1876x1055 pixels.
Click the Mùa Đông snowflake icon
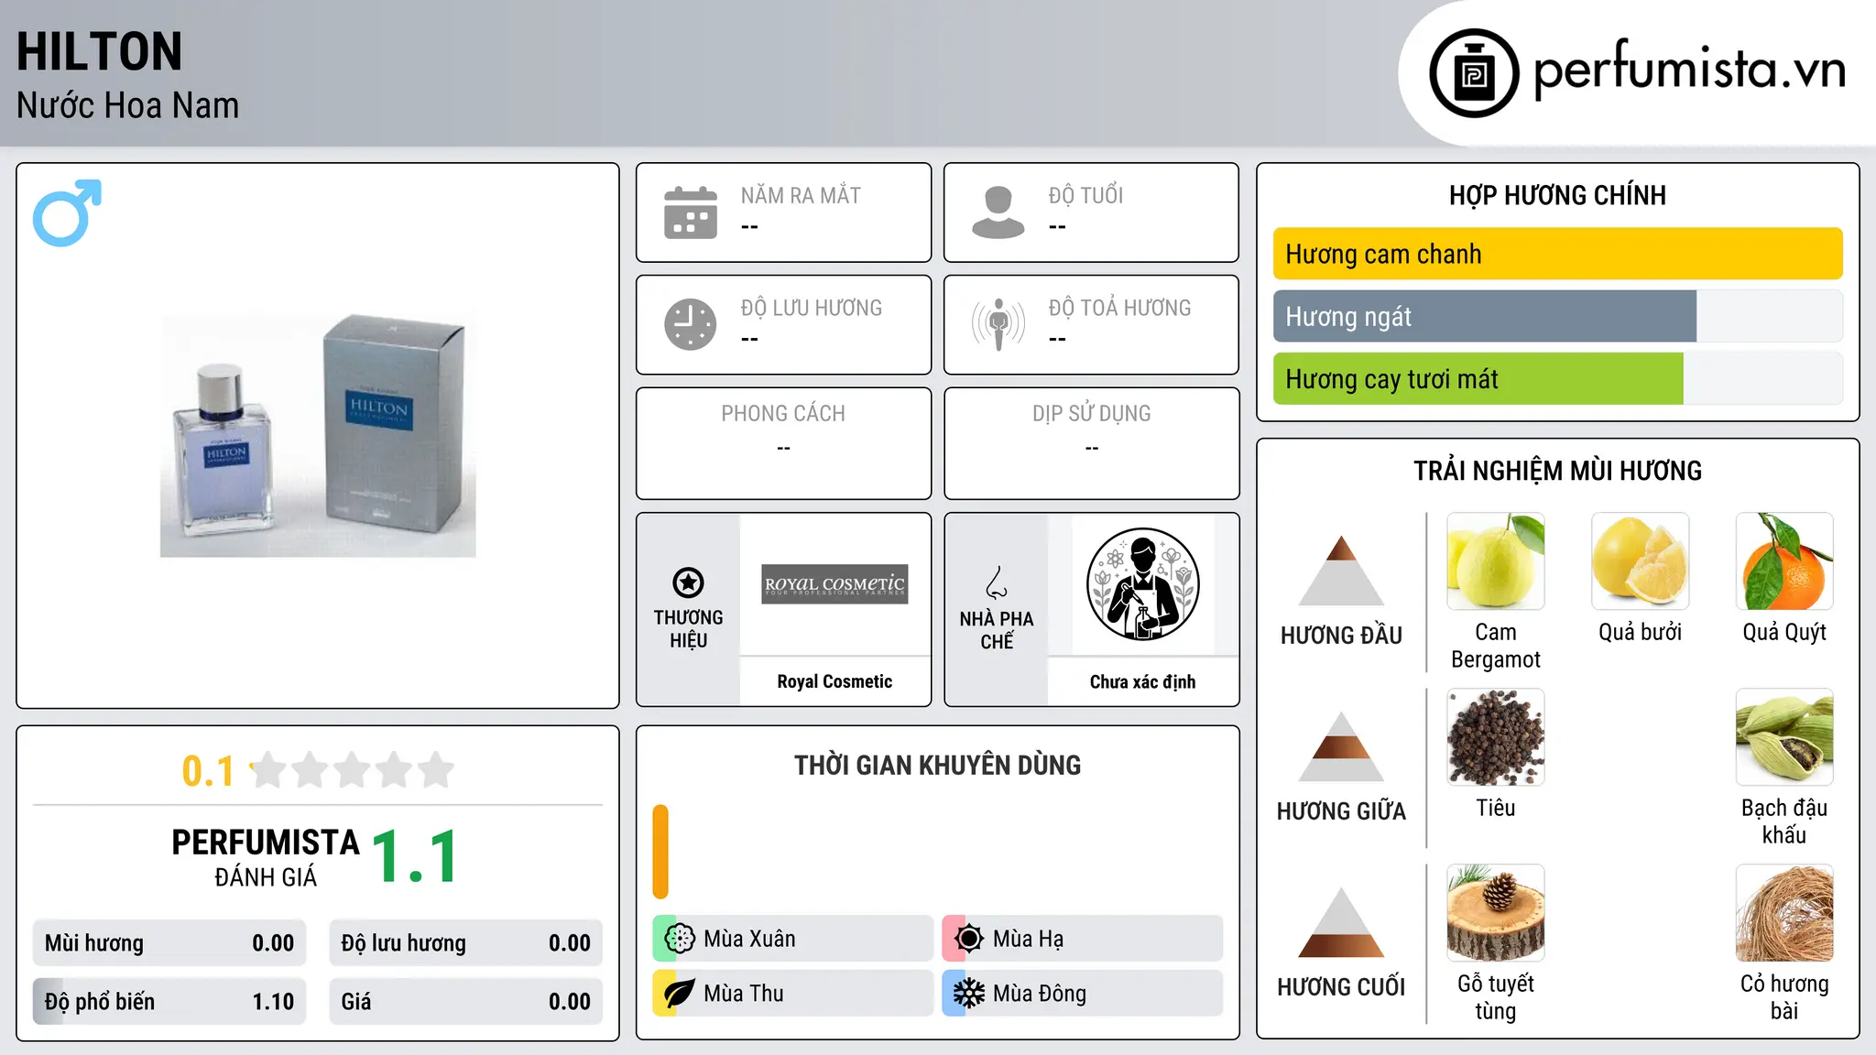tap(969, 994)
